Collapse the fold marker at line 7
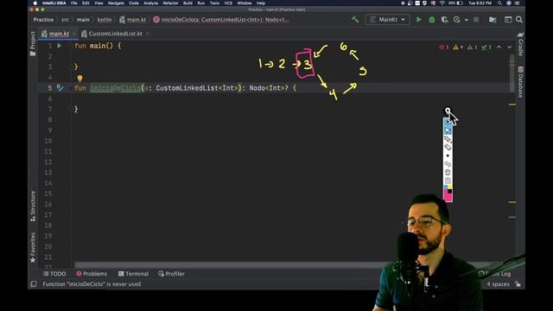Image resolution: width=553 pixels, height=311 pixels. [71, 109]
